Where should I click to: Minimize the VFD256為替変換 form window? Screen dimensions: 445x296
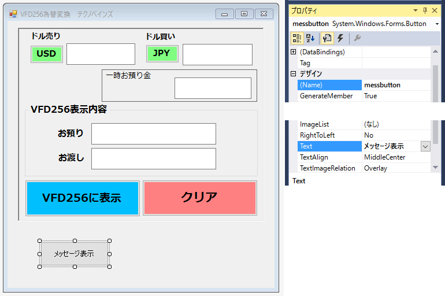224,14
